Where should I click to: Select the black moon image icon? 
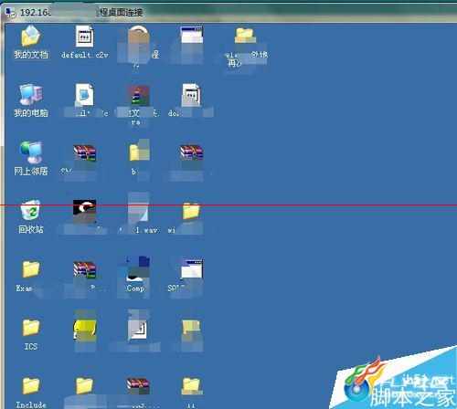click(x=84, y=211)
